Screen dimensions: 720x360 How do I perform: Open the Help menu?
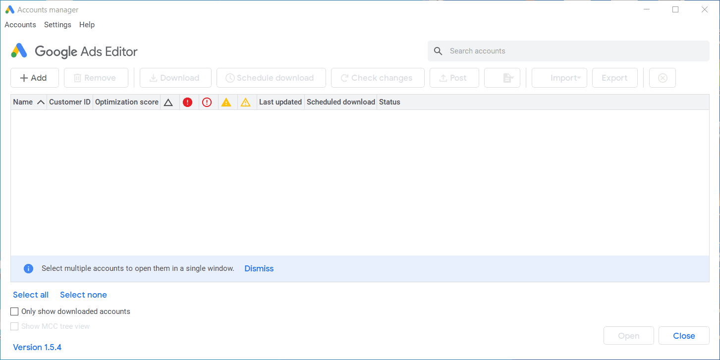click(87, 25)
